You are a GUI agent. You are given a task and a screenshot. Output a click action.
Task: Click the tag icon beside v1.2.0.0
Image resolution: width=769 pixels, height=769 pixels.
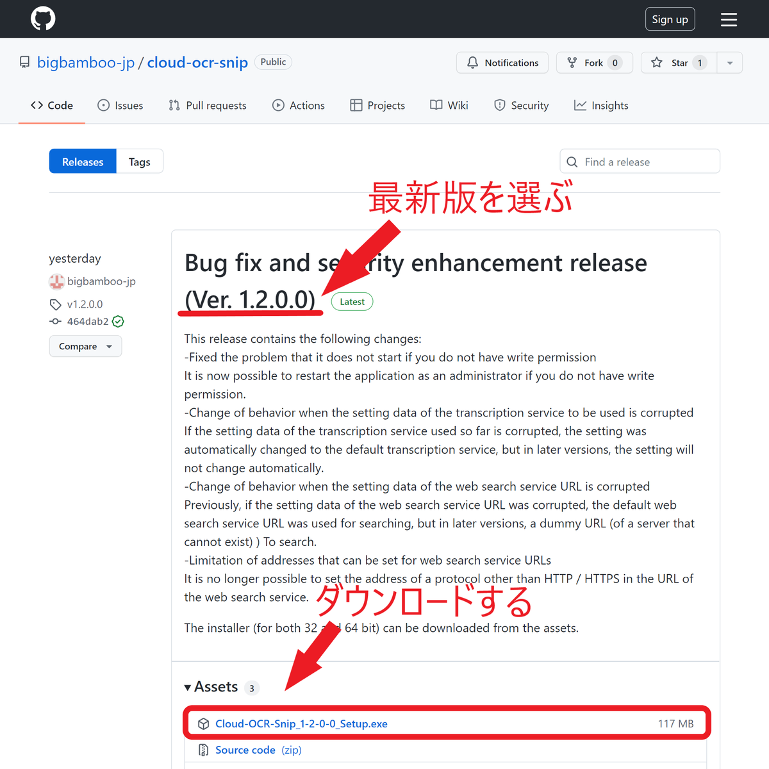tap(55, 304)
